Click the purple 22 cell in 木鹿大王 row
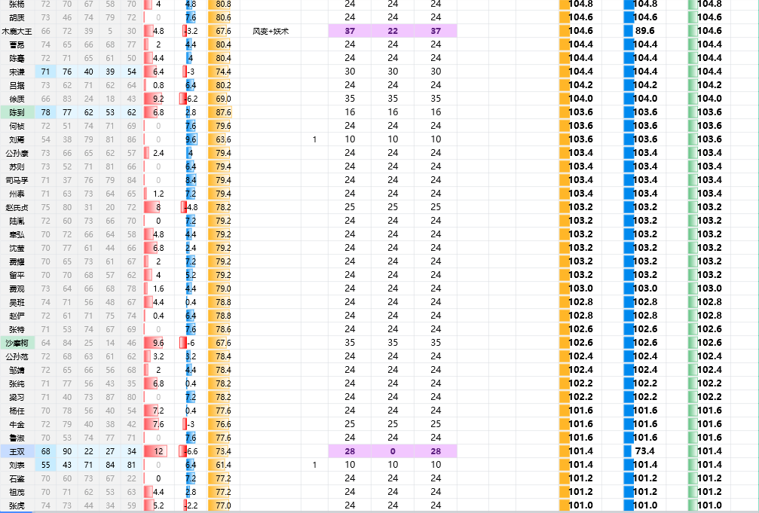Image resolution: width=759 pixels, height=513 pixels. point(393,31)
